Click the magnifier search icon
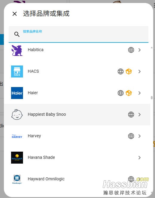155x198 pixels. 17,34
